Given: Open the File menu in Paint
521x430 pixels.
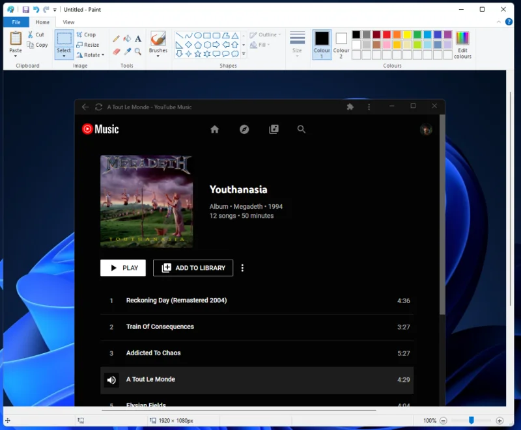Looking at the screenshot, I should pos(16,21).
